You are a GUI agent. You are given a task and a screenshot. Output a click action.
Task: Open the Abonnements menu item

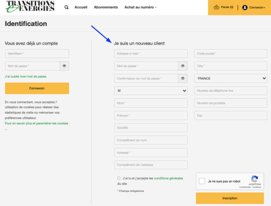pos(106,7)
